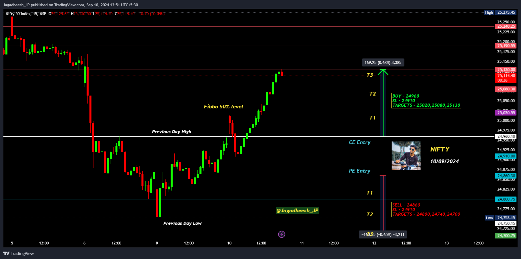Click the High 25,275.45 label
Screen dimensions: 521x259
click(500, 12)
